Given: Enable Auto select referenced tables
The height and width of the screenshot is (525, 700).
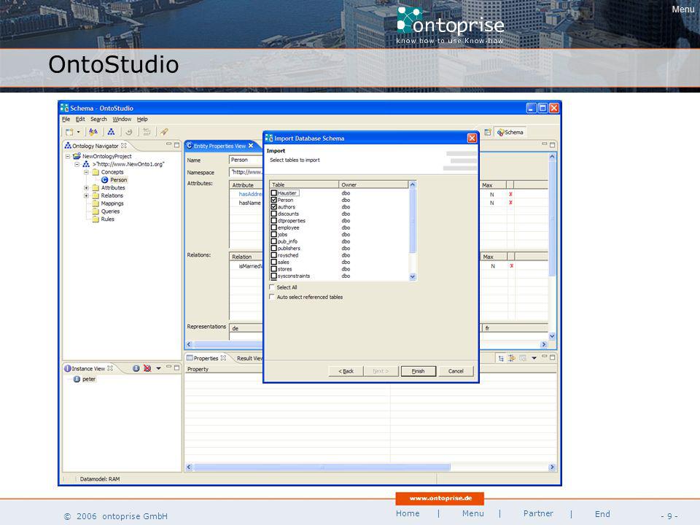Looking at the screenshot, I should point(271,297).
